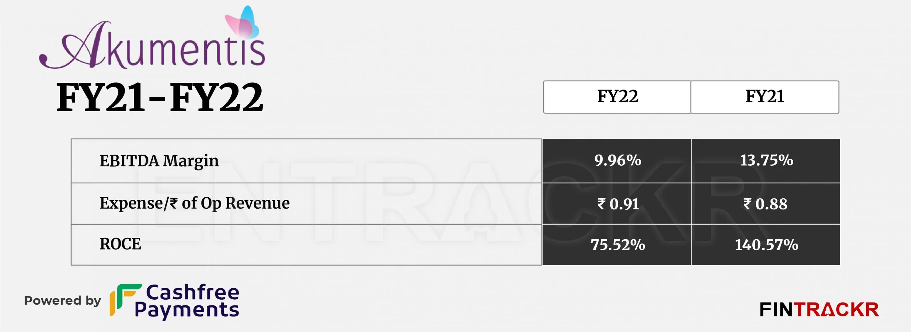911x332 pixels.
Task: Click the ROCE row label
Action: (x=120, y=244)
